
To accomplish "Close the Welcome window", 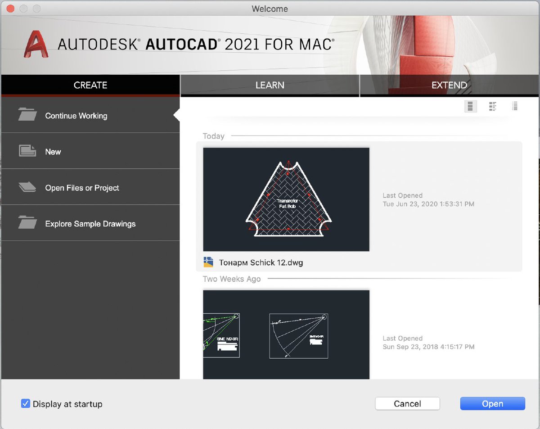I will click(10, 9).
